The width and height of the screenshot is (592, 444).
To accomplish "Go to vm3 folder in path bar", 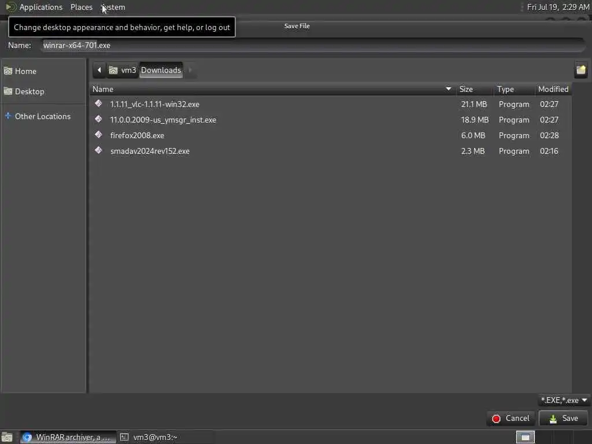I will [x=123, y=70].
